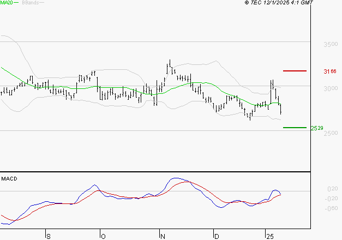Click the O month marker on time axis
This screenshot has width=342, height=240.
[x=103, y=236]
